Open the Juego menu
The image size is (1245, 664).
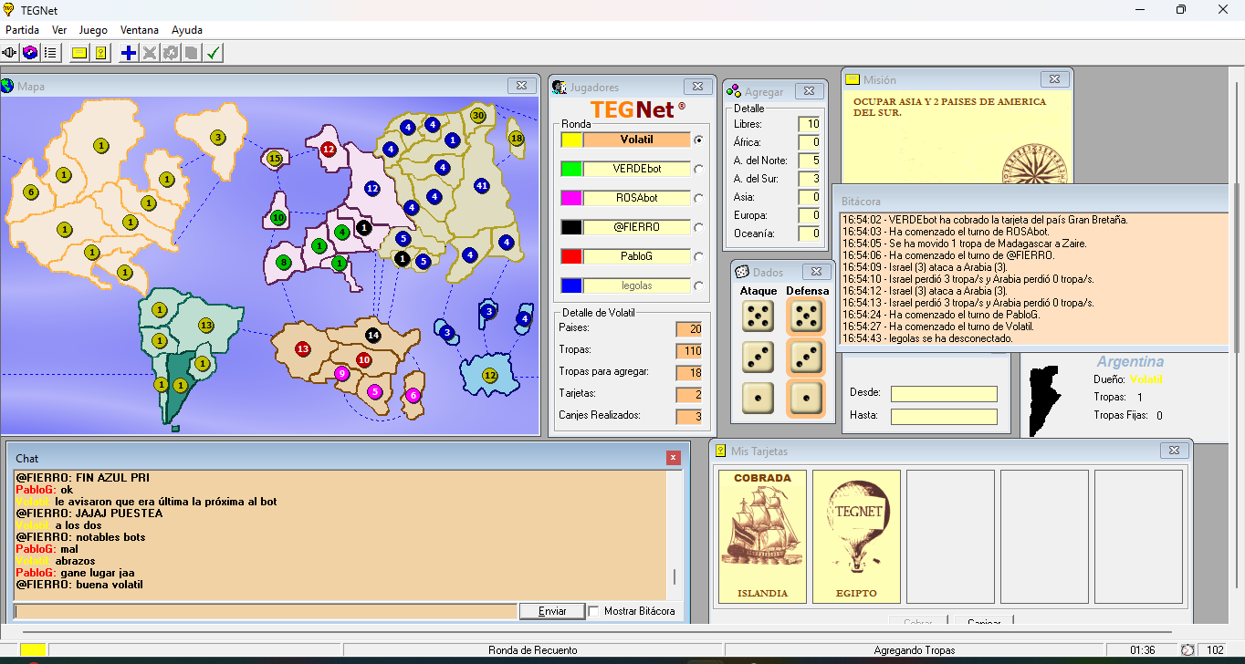[x=93, y=30]
